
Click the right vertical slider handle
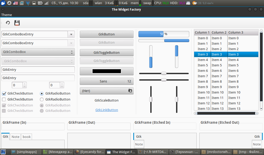click(x=177, y=99)
